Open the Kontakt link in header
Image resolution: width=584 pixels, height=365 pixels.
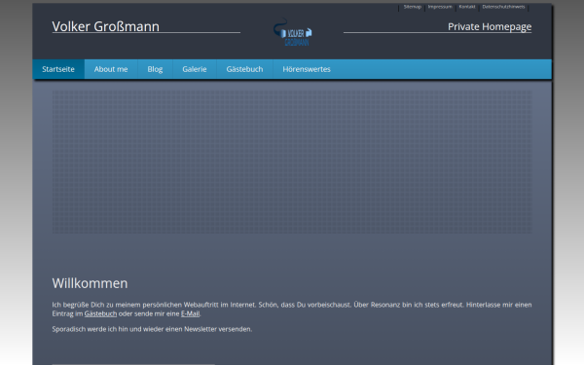pyautogui.click(x=467, y=7)
